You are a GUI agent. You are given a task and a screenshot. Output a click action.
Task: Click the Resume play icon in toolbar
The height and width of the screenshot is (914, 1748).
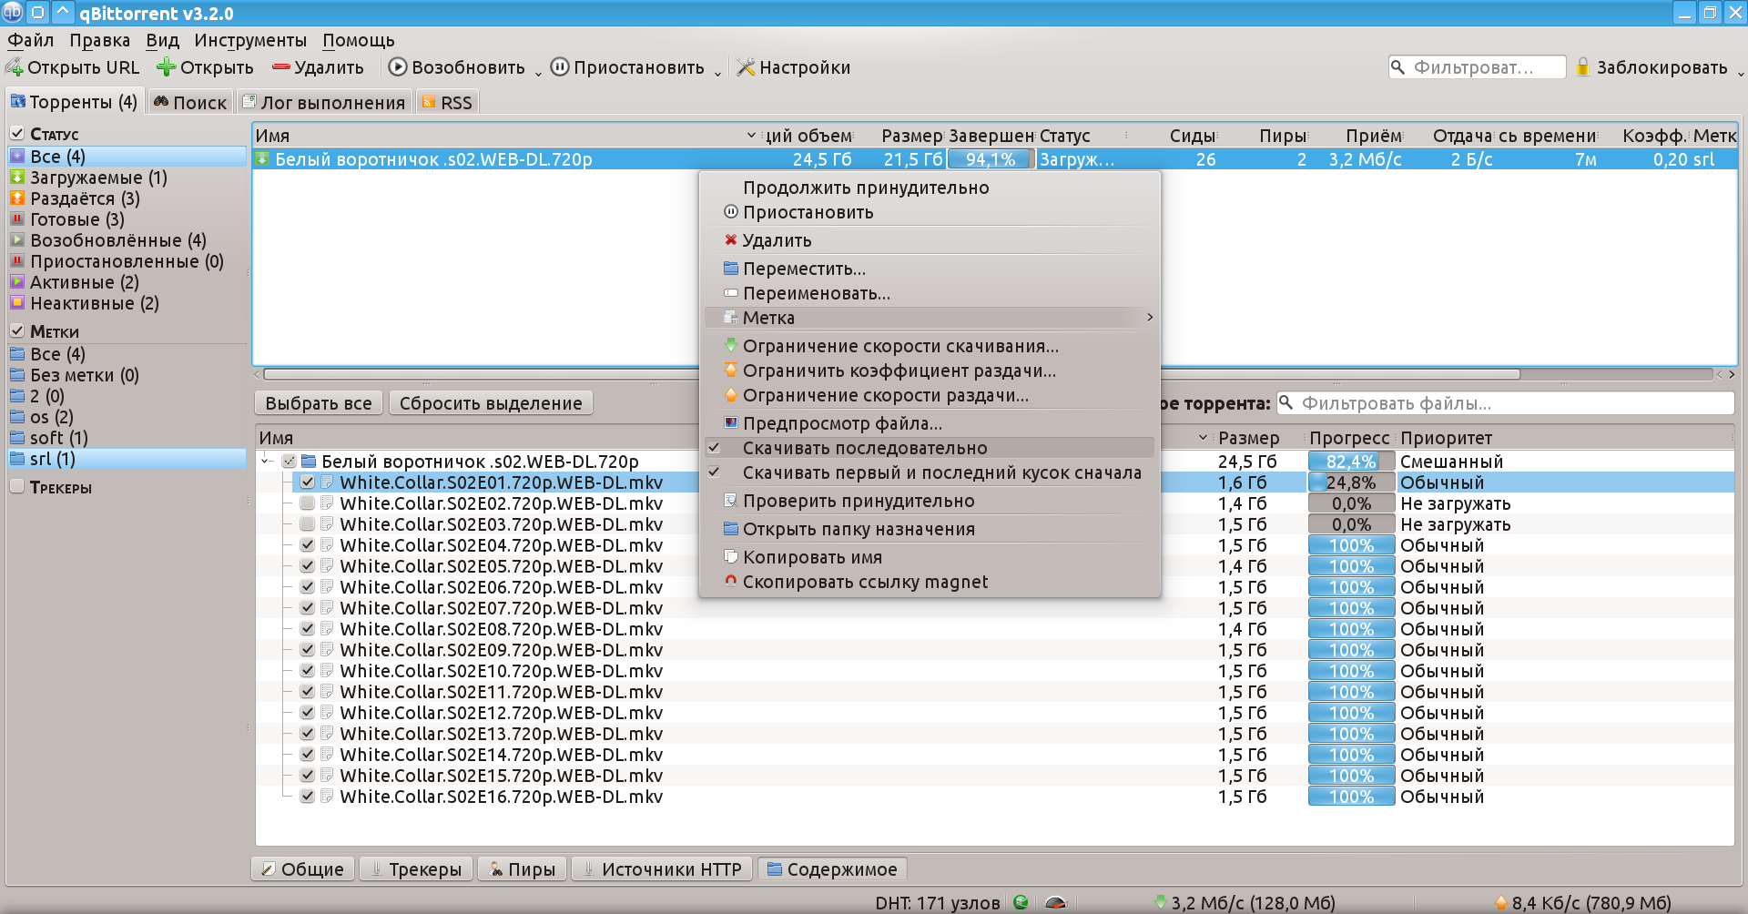pyautogui.click(x=398, y=67)
